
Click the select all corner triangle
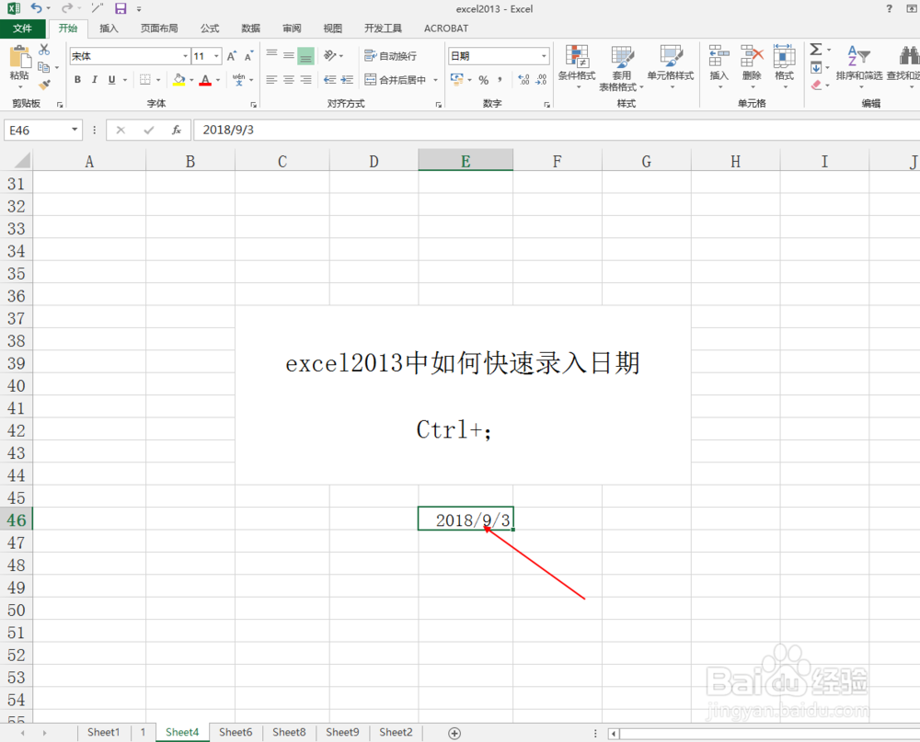[21, 161]
